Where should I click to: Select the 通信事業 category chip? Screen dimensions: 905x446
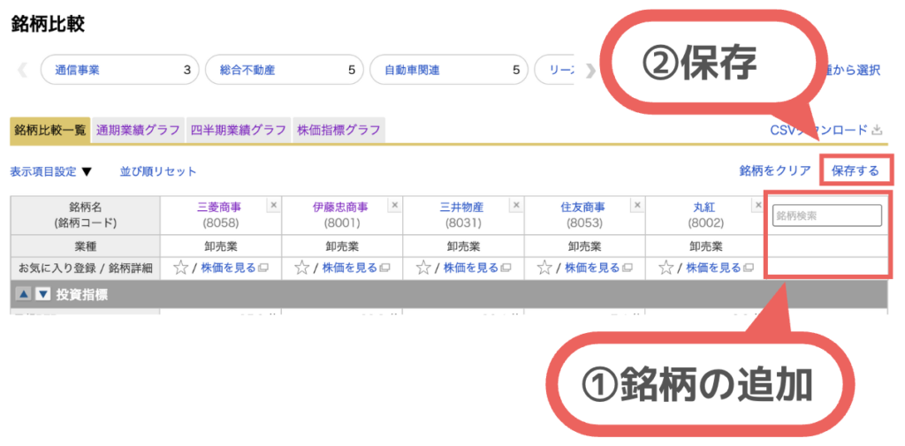[x=119, y=71]
